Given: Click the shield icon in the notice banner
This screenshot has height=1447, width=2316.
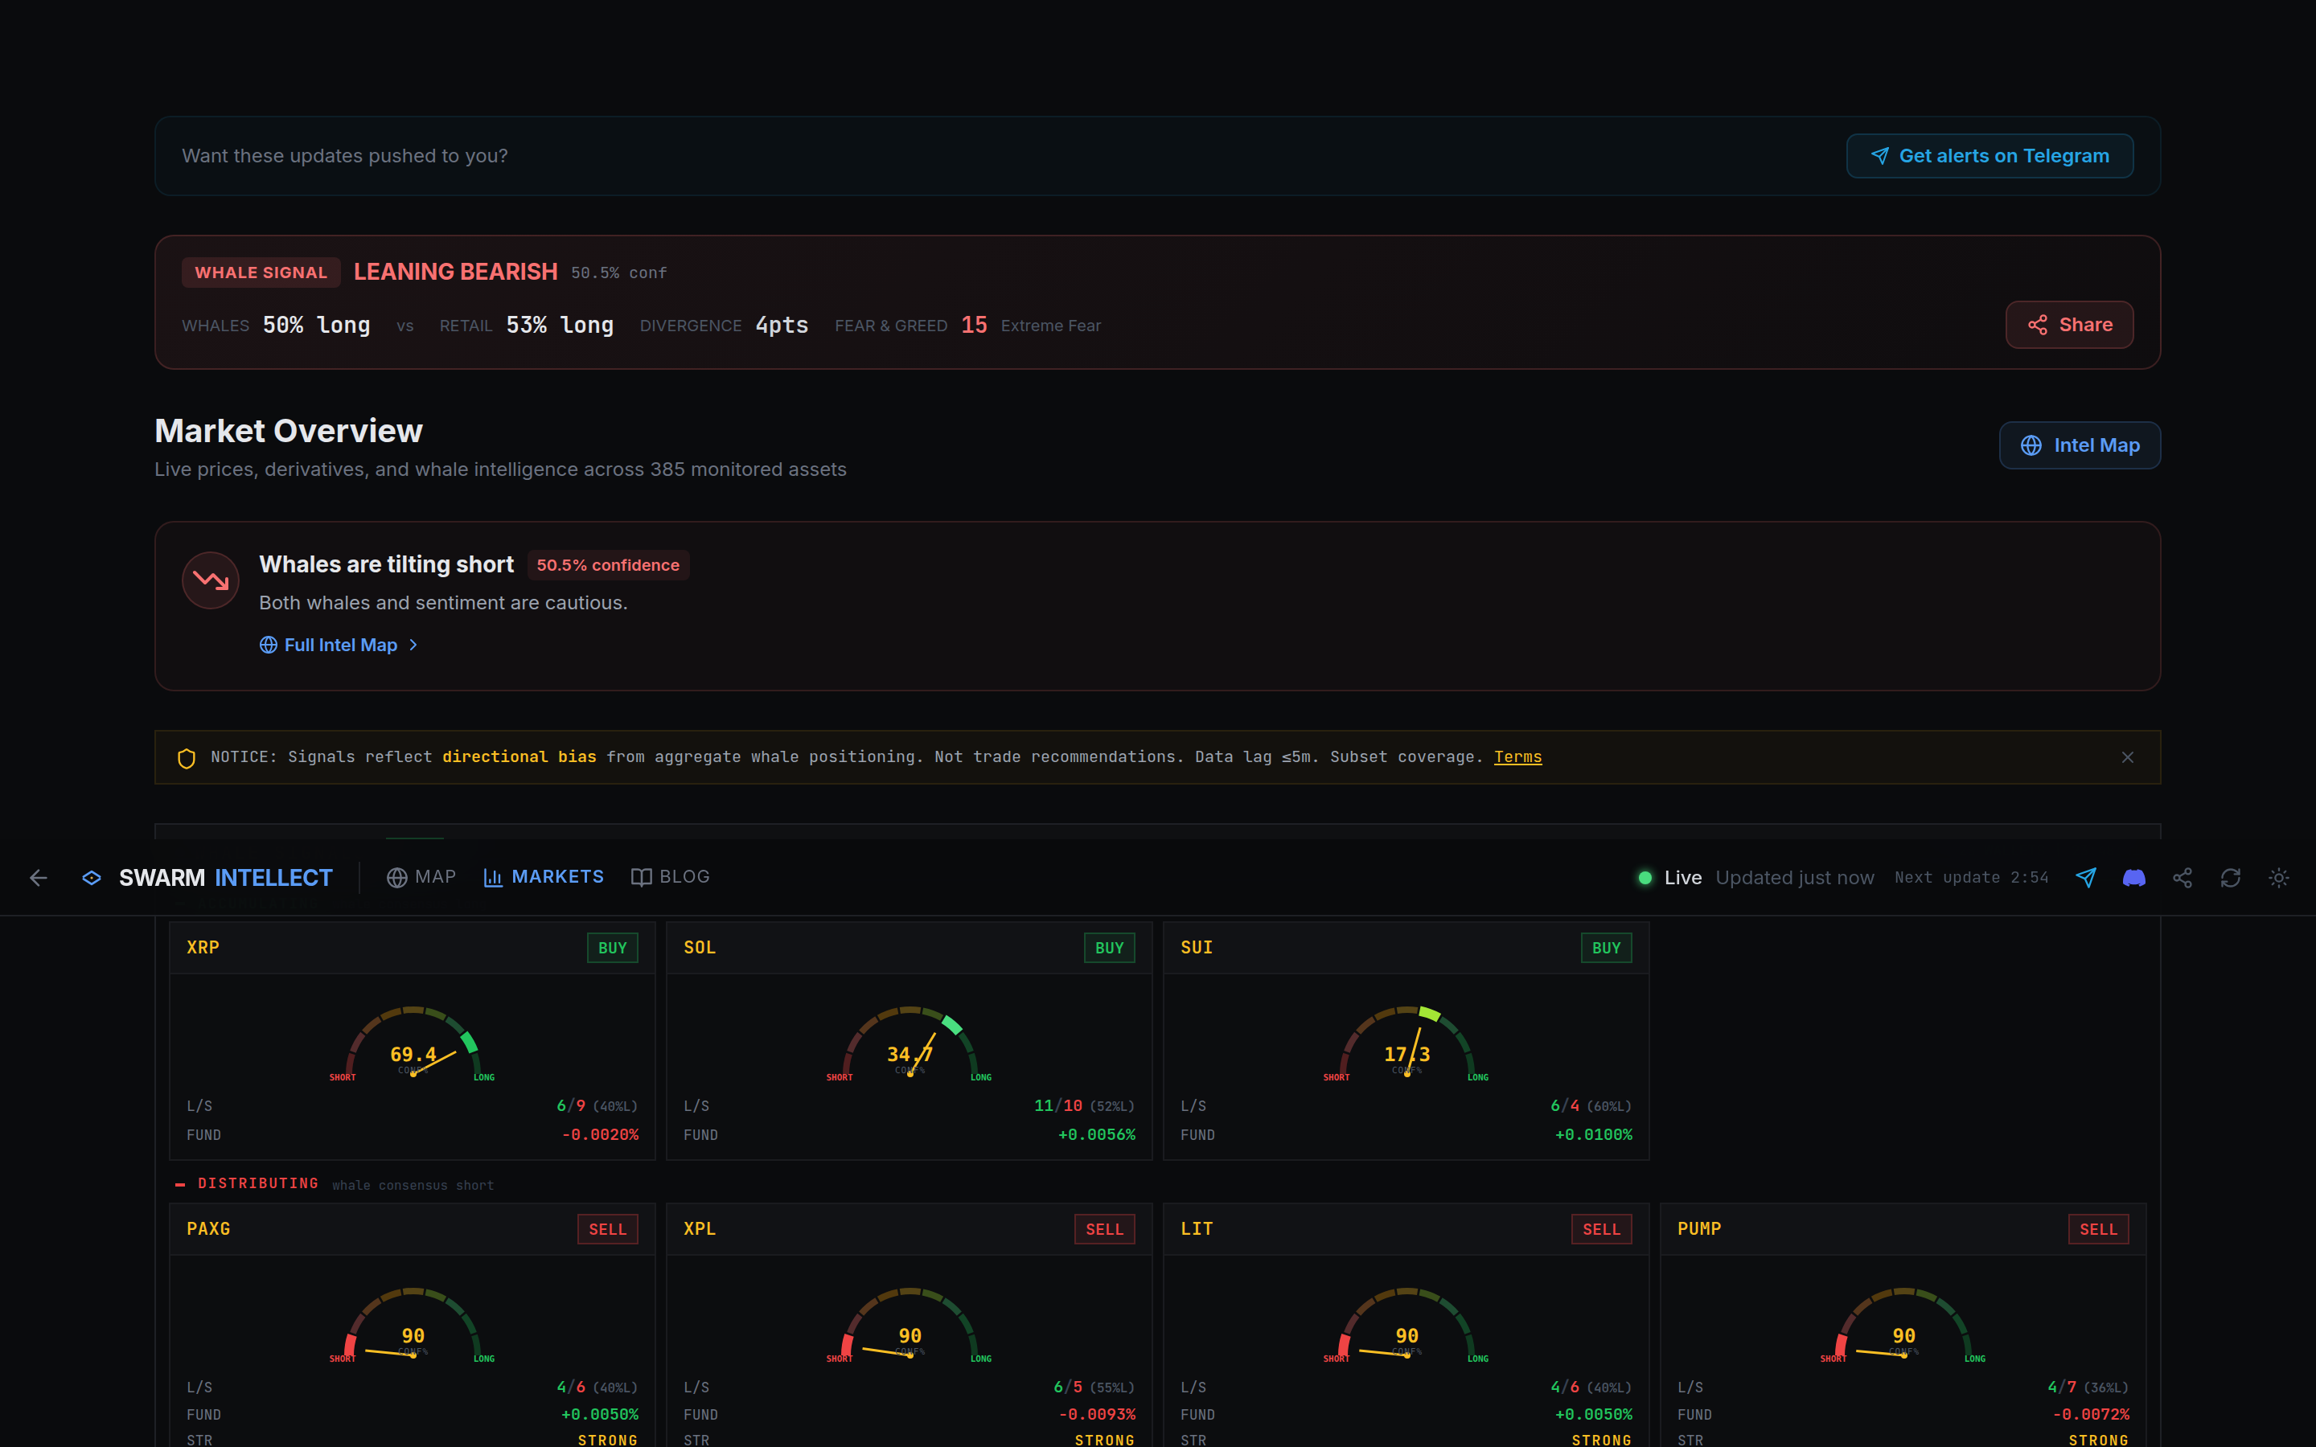Looking at the screenshot, I should tap(187, 757).
